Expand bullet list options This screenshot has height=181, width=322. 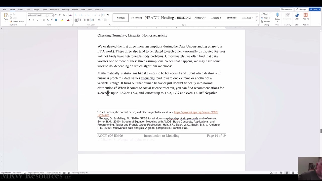[x=79, y=15]
